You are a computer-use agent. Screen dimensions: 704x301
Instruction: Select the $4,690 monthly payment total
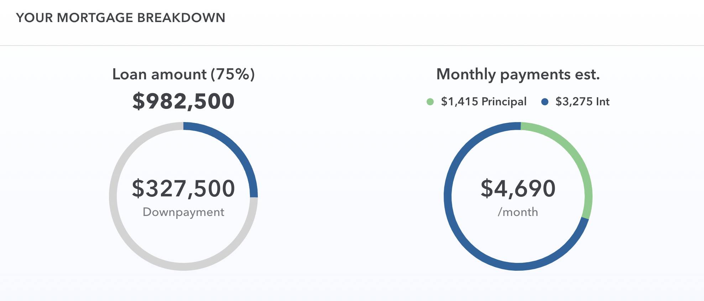click(x=518, y=188)
